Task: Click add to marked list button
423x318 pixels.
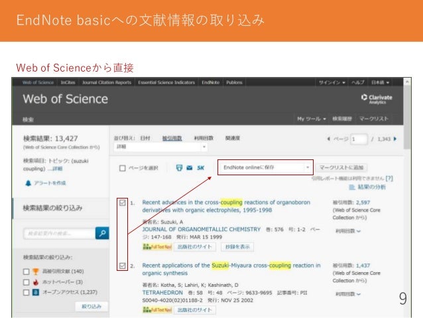Action: coord(341,167)
